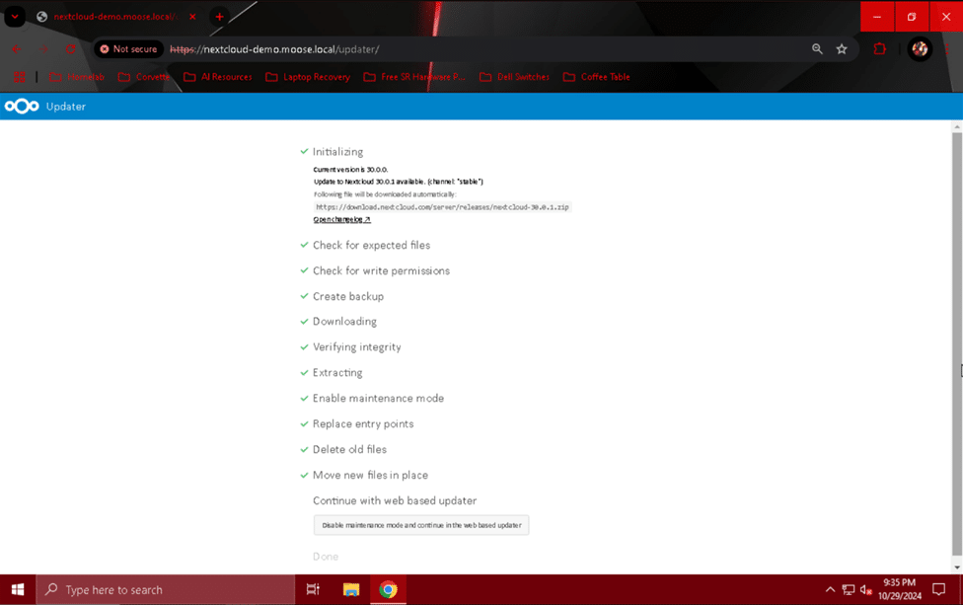The image size is (963, 605).
Task: Click the Type here to search box
Action: pos(166,589)
